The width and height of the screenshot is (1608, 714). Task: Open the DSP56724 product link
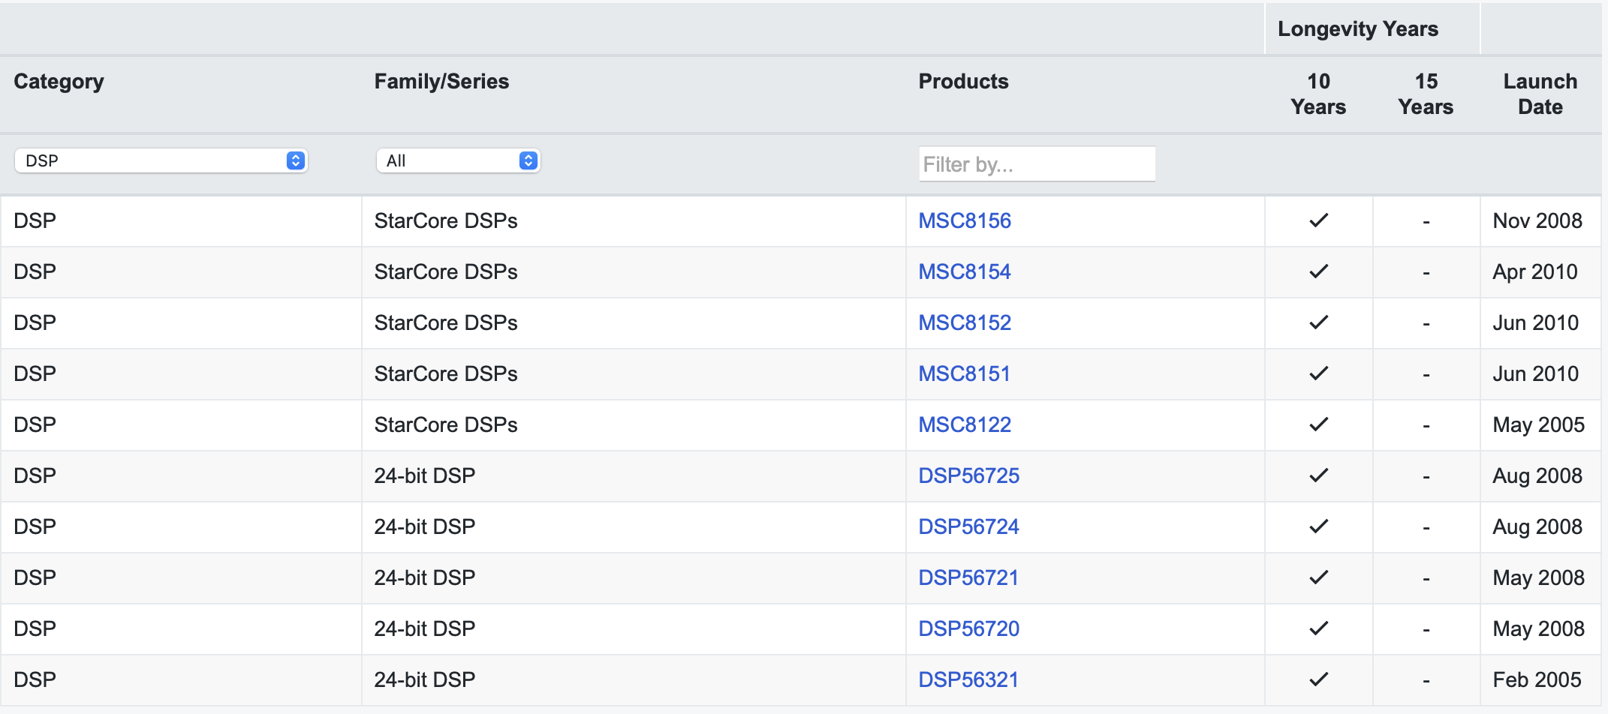click(x=968, y=526)
